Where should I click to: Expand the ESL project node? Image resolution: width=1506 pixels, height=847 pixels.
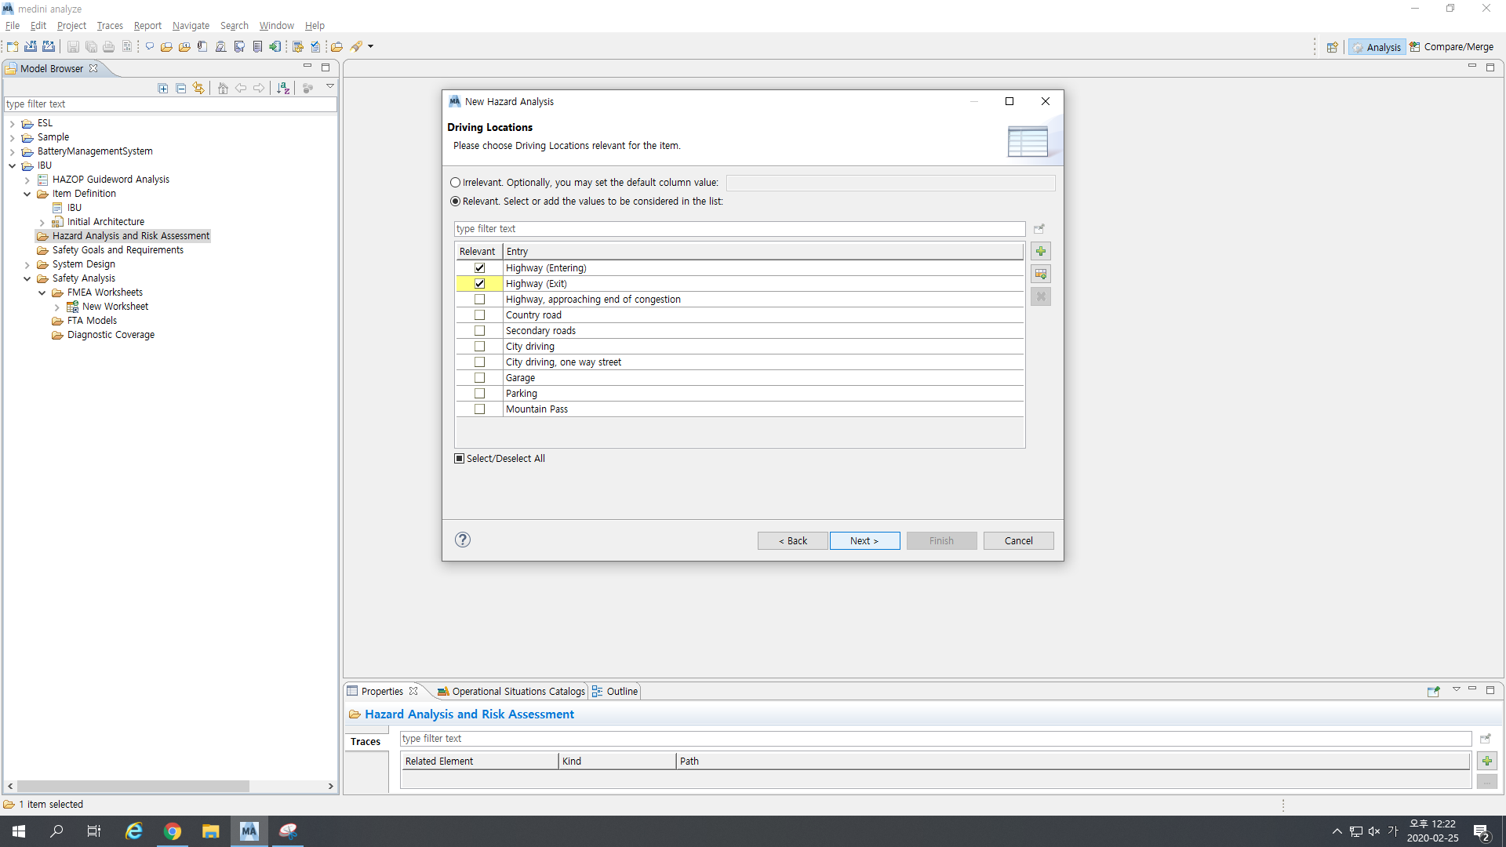coord(13,124)
